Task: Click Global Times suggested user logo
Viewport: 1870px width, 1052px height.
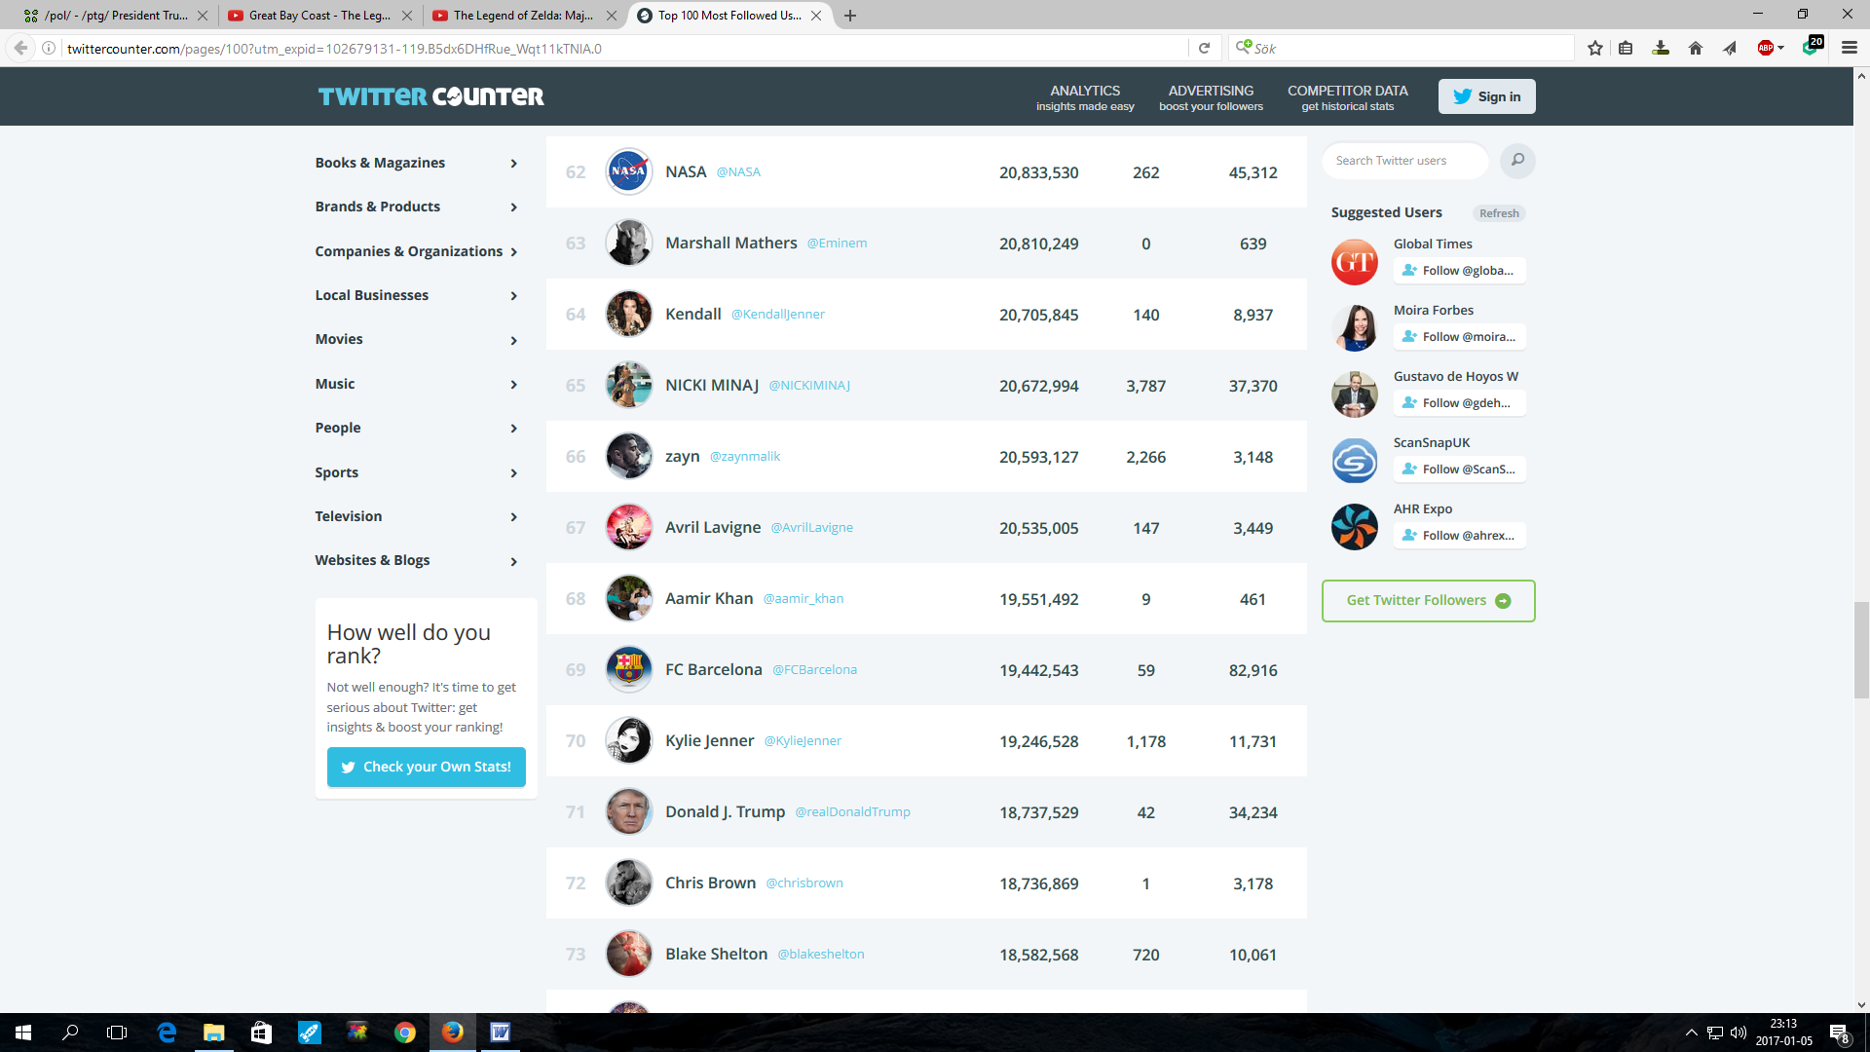Action: (1354, 262)
